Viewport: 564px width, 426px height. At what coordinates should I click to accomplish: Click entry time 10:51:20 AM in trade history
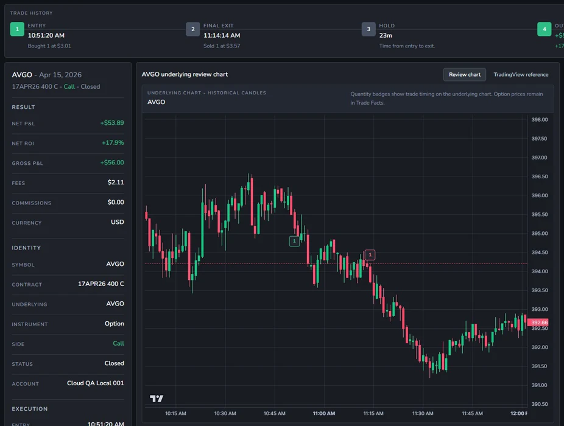click(x=46, y=35)
